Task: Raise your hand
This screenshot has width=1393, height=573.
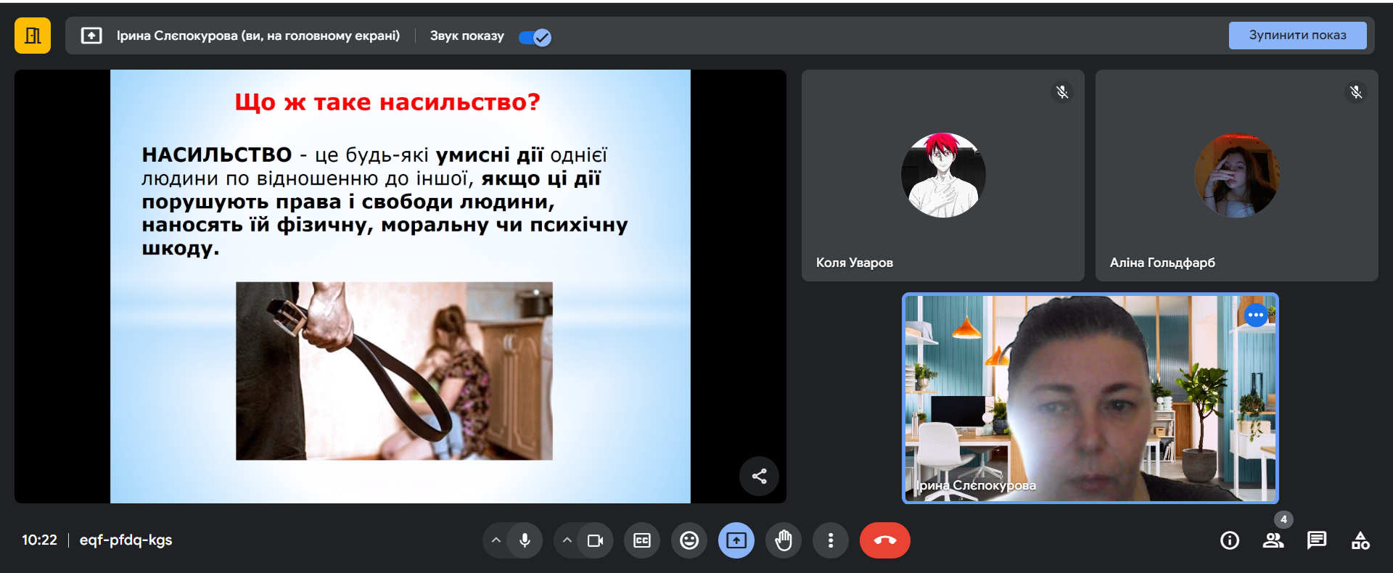Action: coord(784,540)
